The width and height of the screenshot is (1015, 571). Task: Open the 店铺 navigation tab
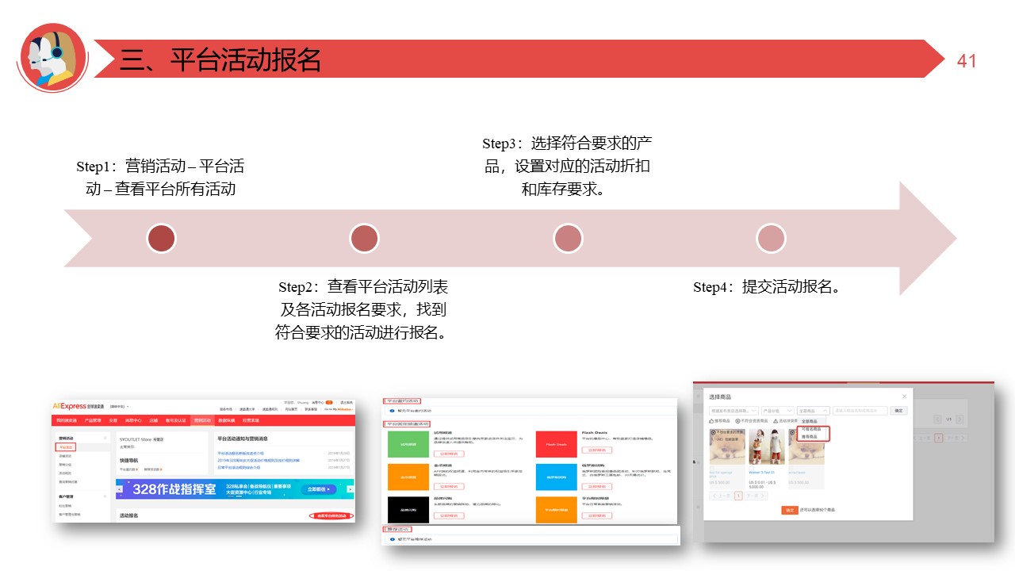[154, 420]
